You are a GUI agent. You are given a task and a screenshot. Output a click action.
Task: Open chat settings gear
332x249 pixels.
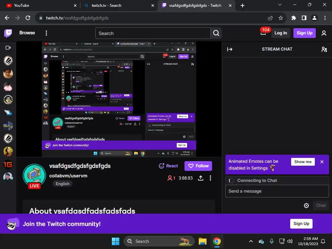[306, 206]
